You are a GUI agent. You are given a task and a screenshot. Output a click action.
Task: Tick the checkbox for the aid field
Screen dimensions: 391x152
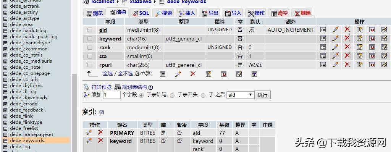pos(90,30)
